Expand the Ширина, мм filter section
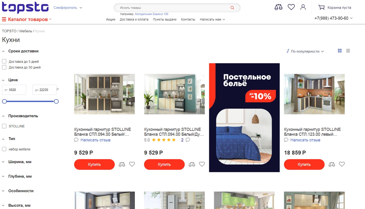Viewport: 365px width, 209px height. tap(20, 162)
